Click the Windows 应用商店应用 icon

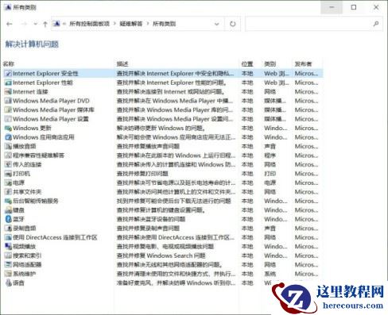(9, 137)
